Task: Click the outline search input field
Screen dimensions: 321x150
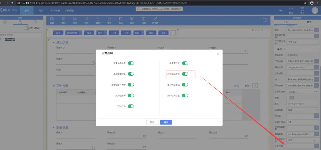Action: click(21, 35)
